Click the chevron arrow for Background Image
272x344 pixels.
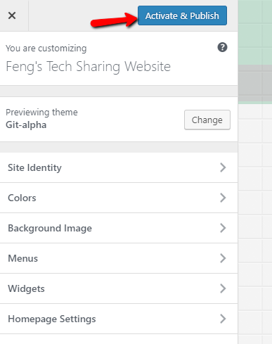[223, 228]
